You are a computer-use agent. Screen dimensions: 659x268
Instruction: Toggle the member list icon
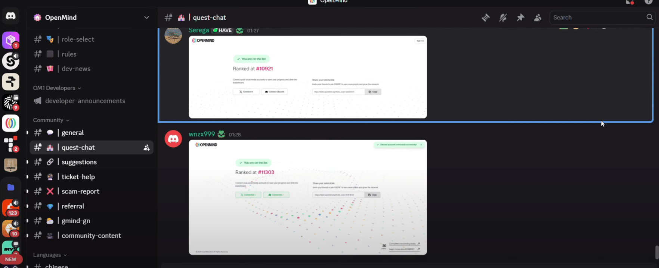click(538, 18)
